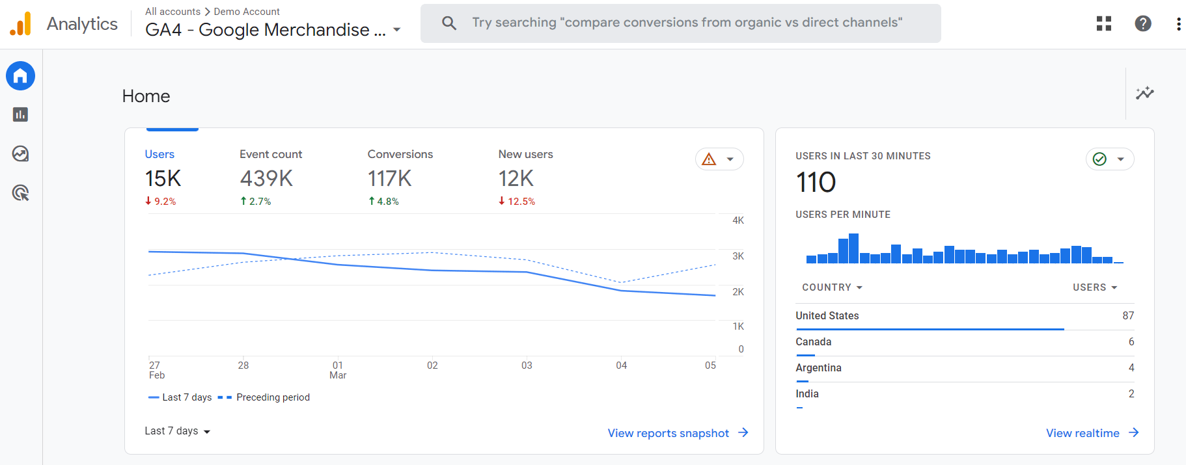Open the Explore icon in sidebar
Image resolution: width=1186 pixels, height=465 pixels.
[20, 154]
